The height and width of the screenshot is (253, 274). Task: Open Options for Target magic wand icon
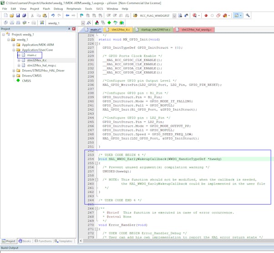(89, 23)
